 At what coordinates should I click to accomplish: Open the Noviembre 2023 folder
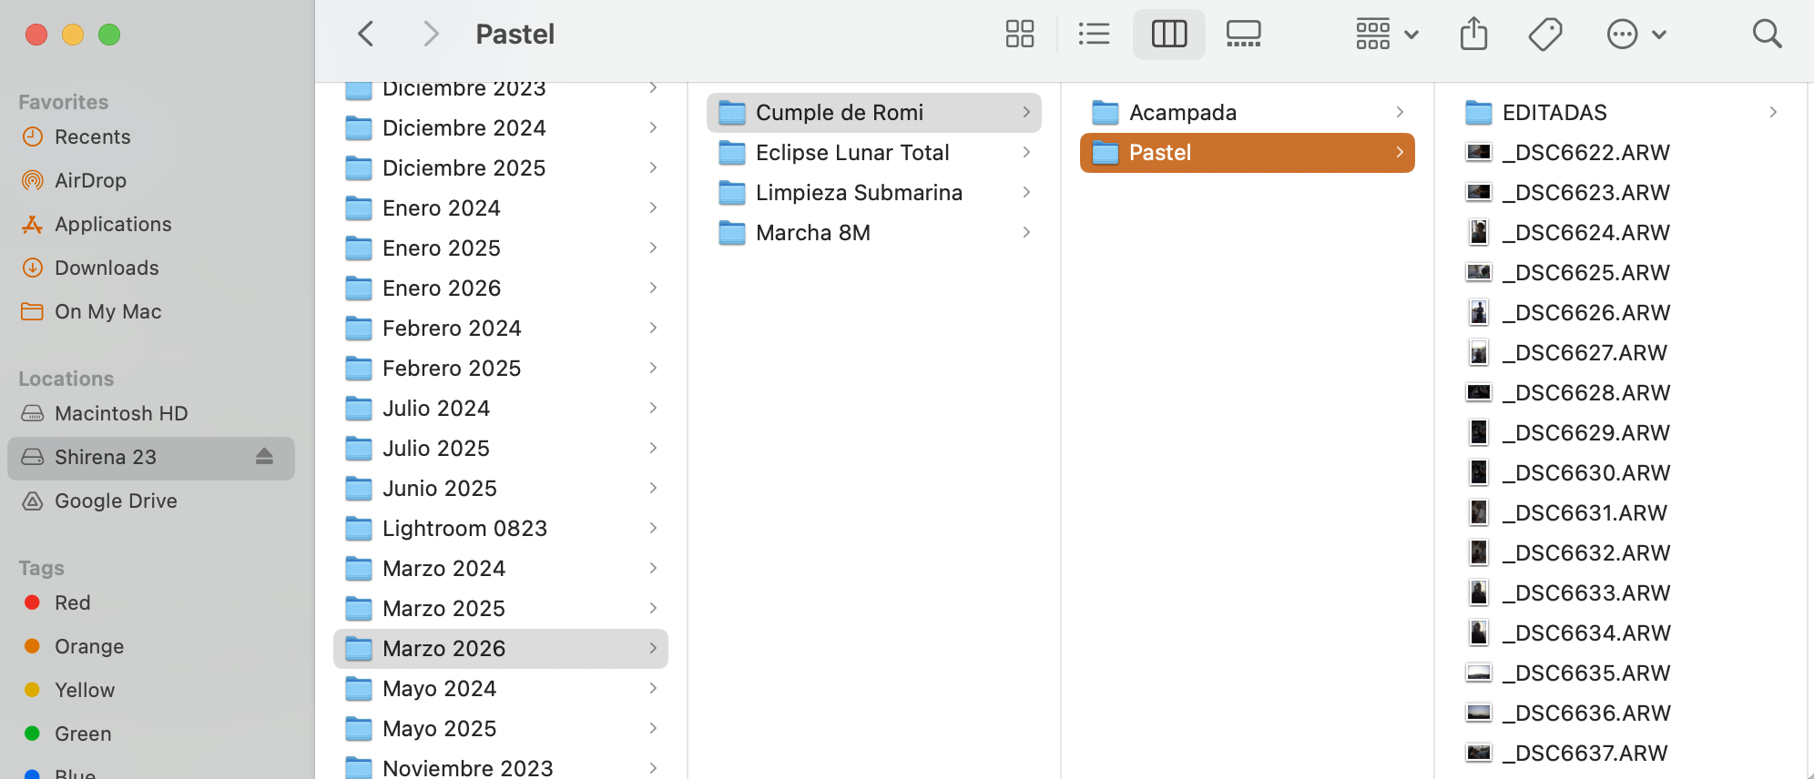(501, 768)
